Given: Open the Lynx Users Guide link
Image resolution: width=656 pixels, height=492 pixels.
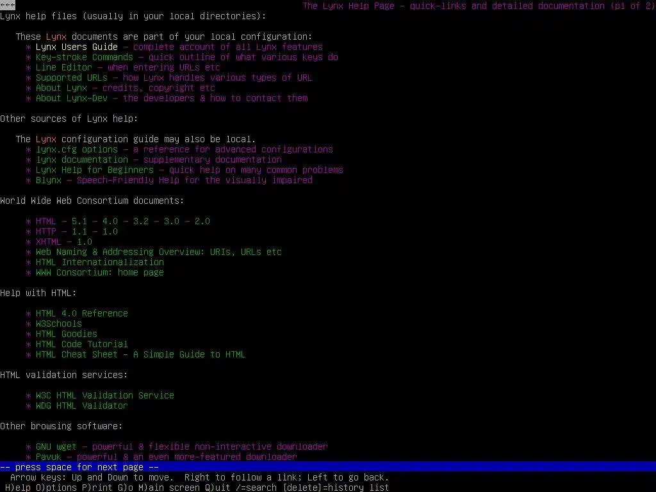Looking at the screenshot, I should [x=77, y=47].
